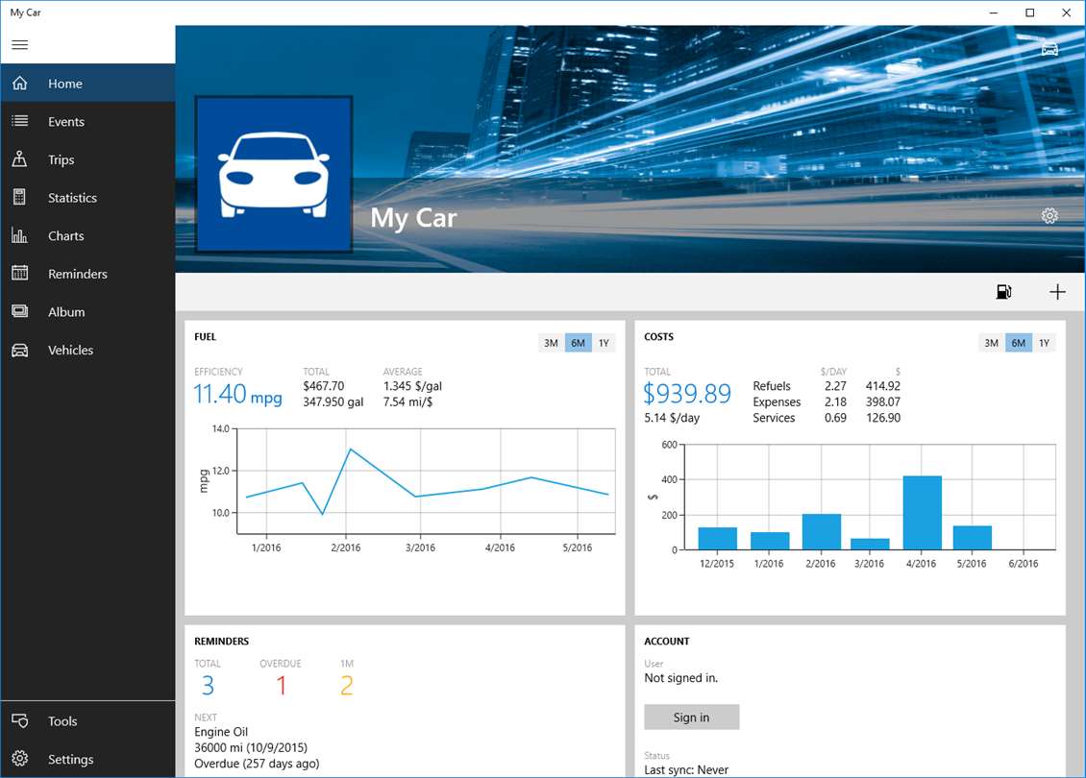Click the car icon in banner corner
The width and height of the screenshot is (1086, 778).
click(x=1050, y=49)
